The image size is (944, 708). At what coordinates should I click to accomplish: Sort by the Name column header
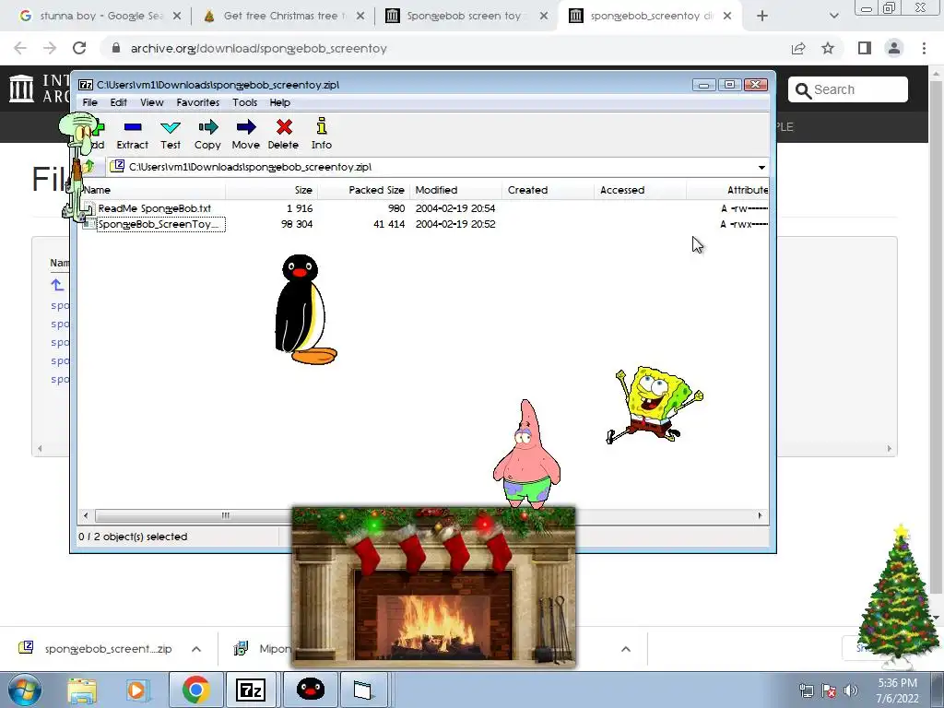click(153, 190)
